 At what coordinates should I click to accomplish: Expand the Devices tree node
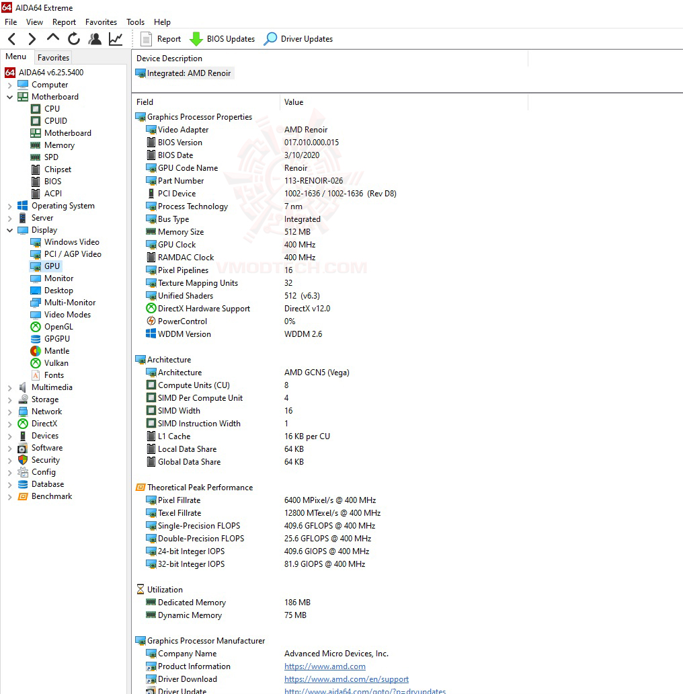point(9,436)
